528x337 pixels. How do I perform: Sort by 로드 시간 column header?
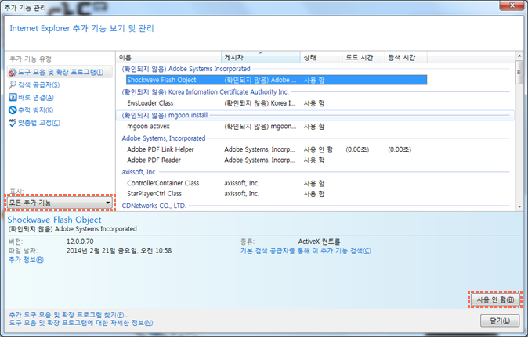click(363, 57)
